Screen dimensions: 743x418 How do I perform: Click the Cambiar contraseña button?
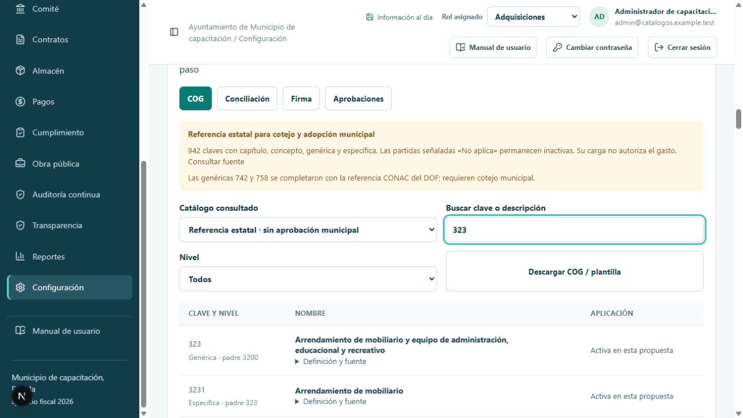[593, 48]
